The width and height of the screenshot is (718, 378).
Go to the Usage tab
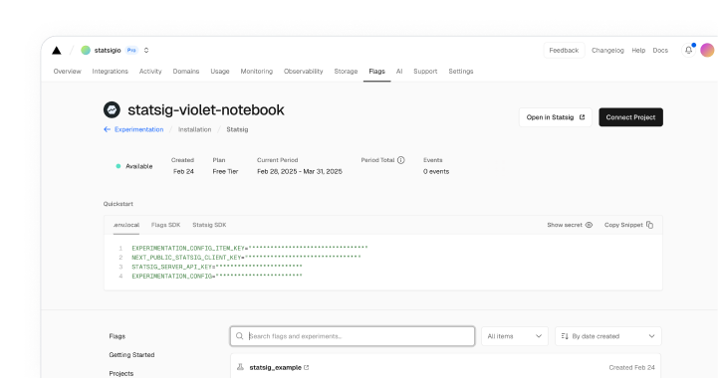click(x=220, y=72)
